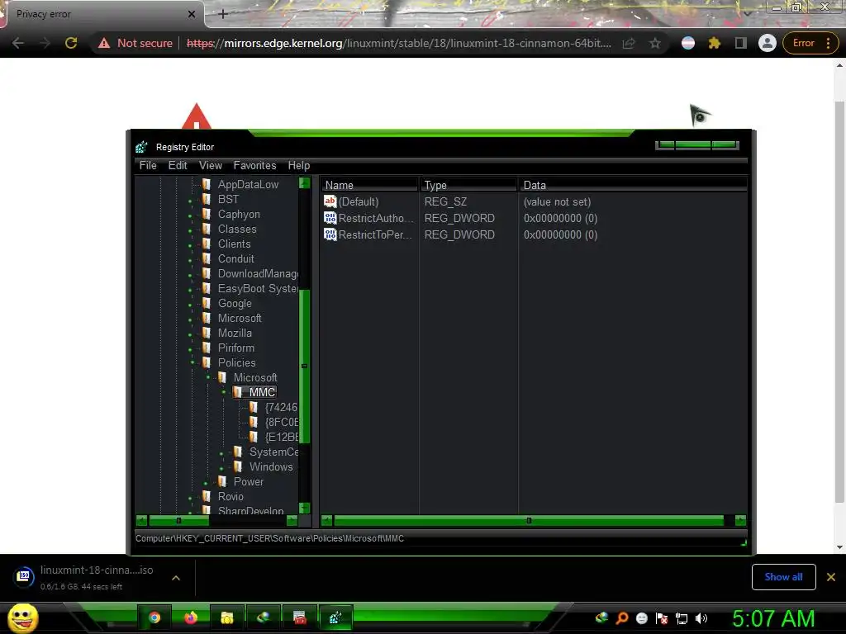Click the MMC key folder icon
This screenshot has width=846, height=634.
(237, 392)
